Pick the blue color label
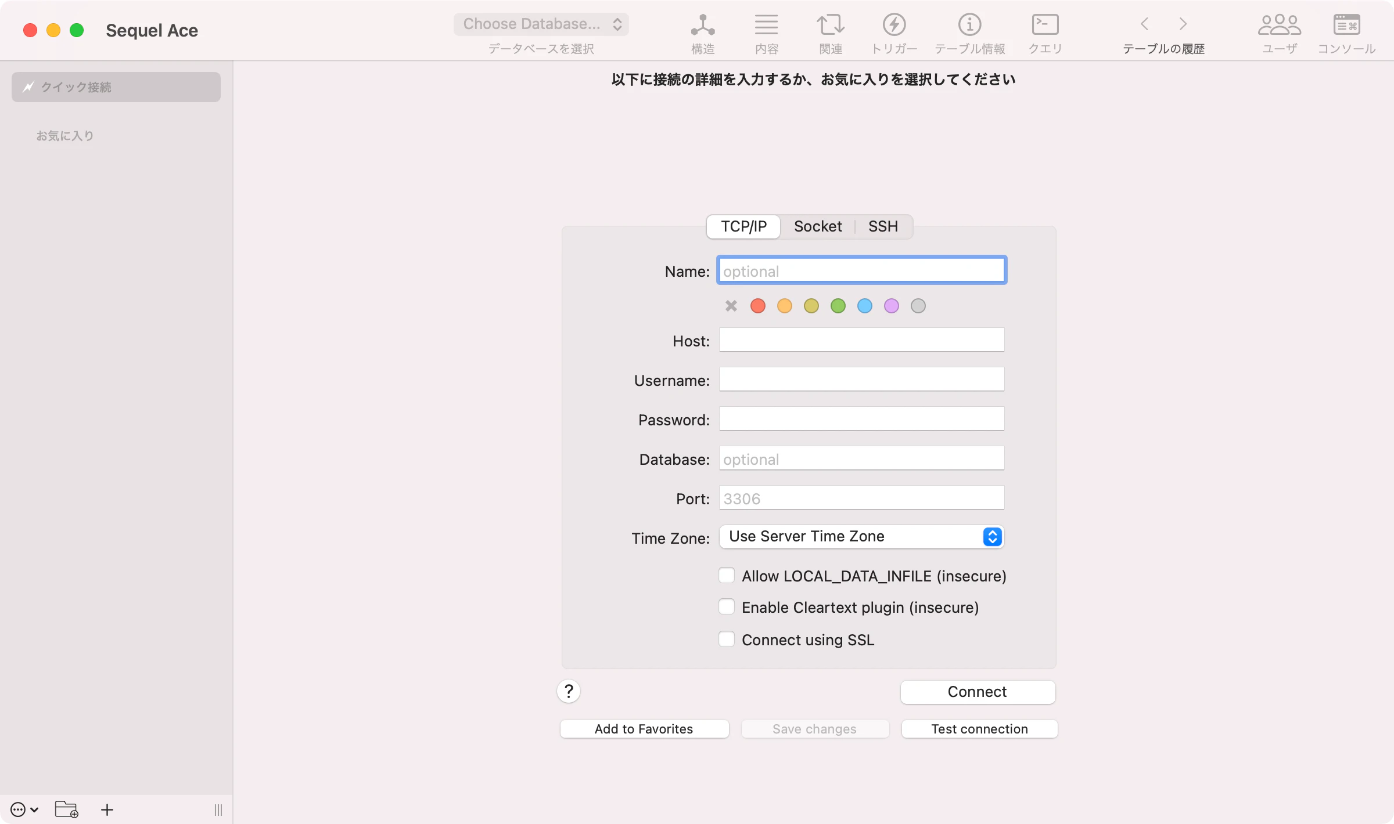The width and height of the screenshot is (1394, 824). pyautogui.click(x=865, y=306)
